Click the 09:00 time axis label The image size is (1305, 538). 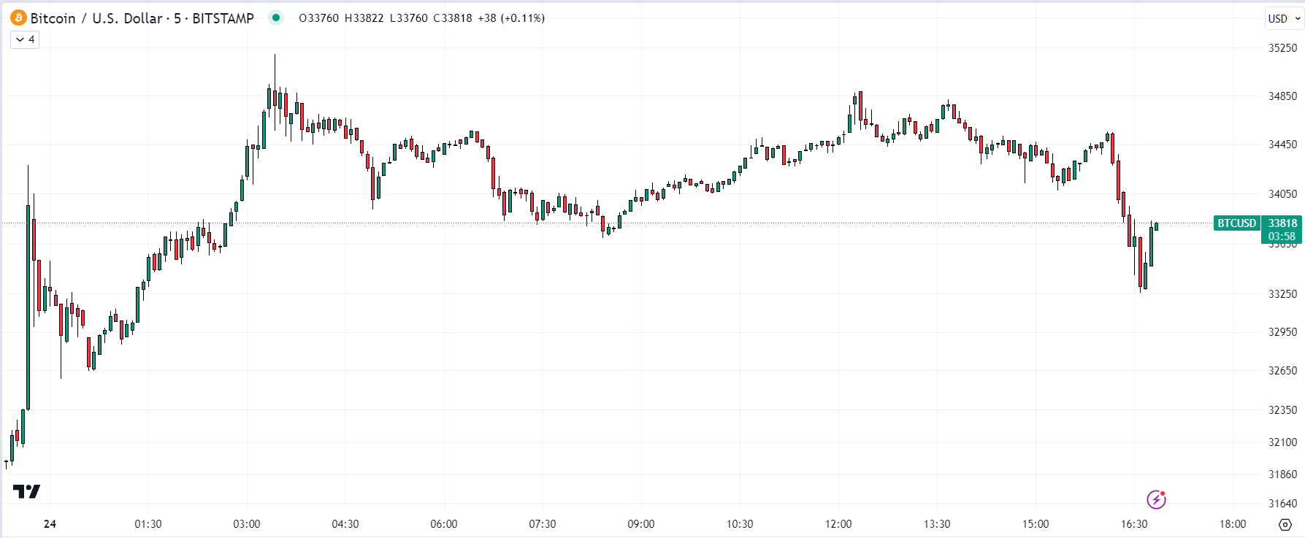tap(641, 524)
